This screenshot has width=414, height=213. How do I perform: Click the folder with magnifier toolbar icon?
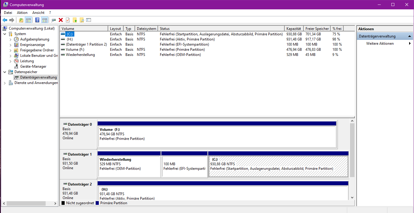pyautogui.click(x=82, y=20)
